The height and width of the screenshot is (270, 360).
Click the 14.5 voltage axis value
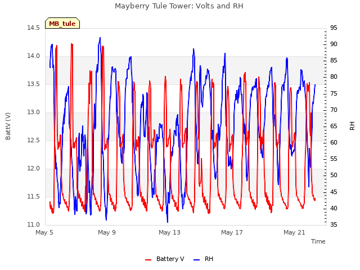(33, 28)
